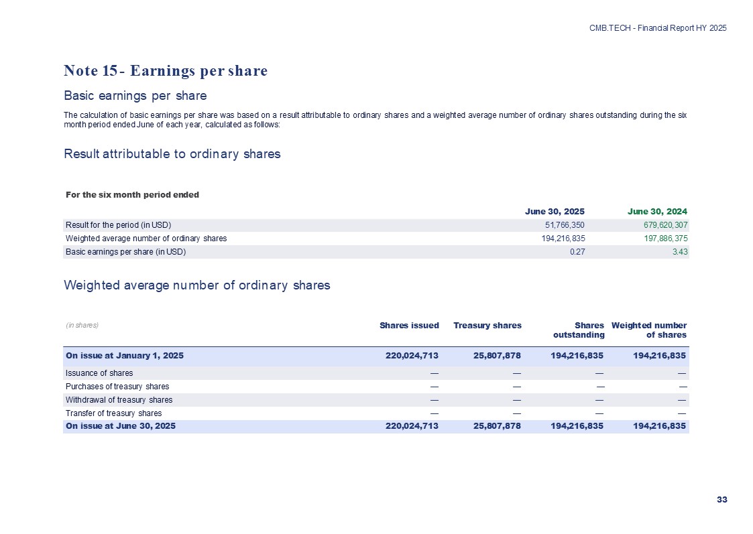
Task: Click the 'Purchases of treasury shares' row label
Action: [117, 387]
